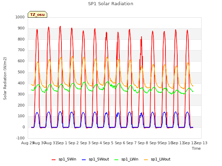The width and height of the screenshot is (222, 166).
Task: Click the Sep 4 x-axis label
Action: point(97,143)
